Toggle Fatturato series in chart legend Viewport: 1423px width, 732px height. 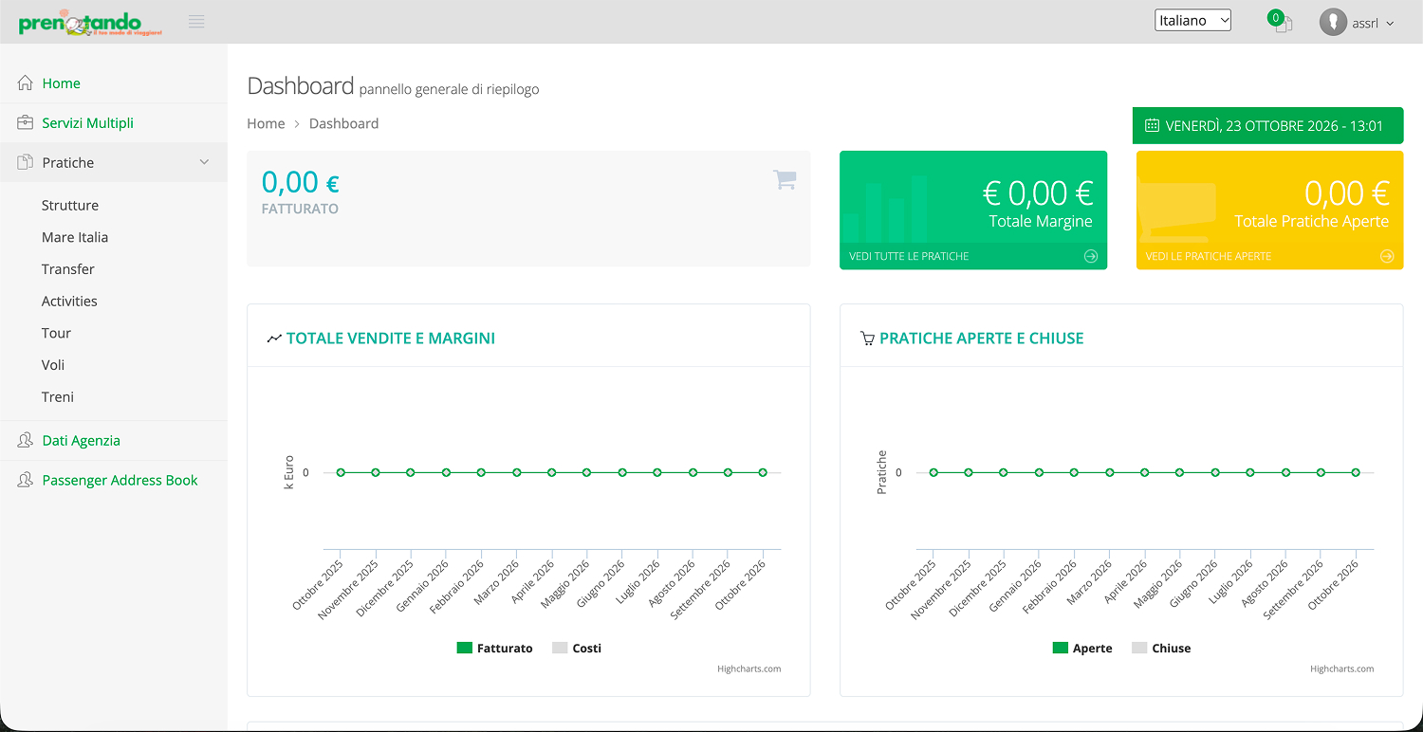pyautogui.click(x=494, y=649)
